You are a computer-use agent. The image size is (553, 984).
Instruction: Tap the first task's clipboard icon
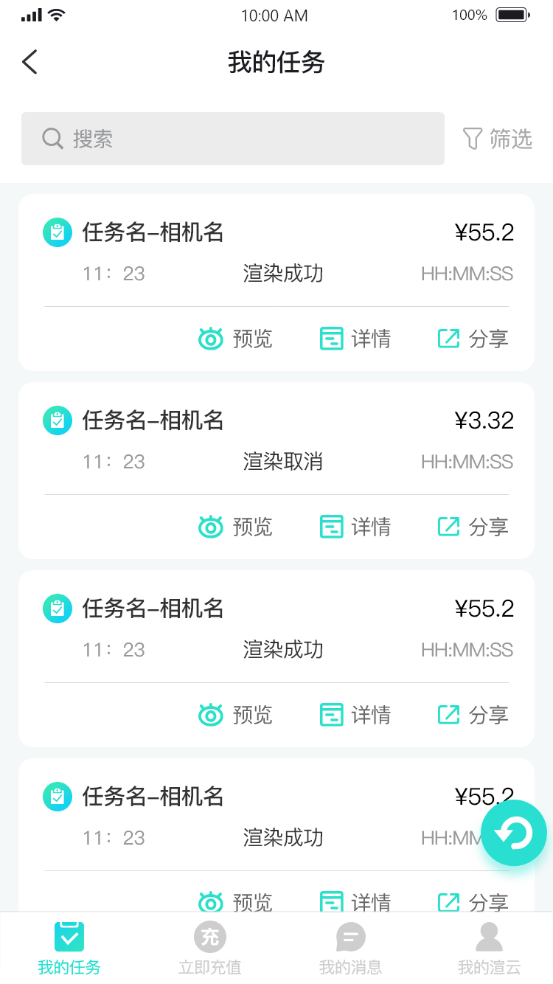pyautogui.click(x=58, y=232)
